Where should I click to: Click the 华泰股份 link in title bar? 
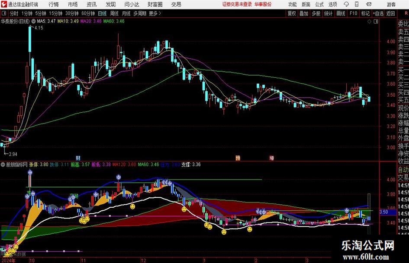click(263, 4)
